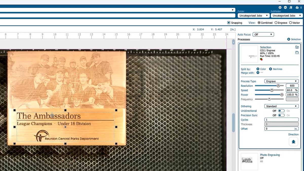Select the Vector view radio button
Image resolution: width=304 pixels, height=171 pixels.
290,23
